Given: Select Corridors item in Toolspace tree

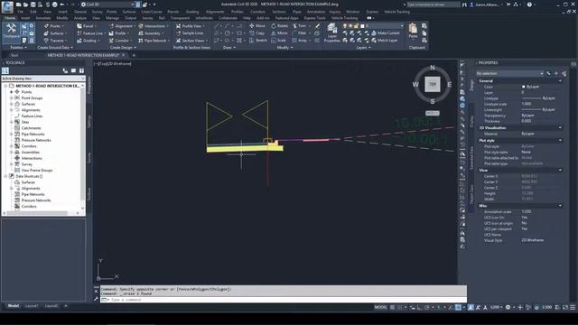Looking at the screenshot, I should pos(29,146).
